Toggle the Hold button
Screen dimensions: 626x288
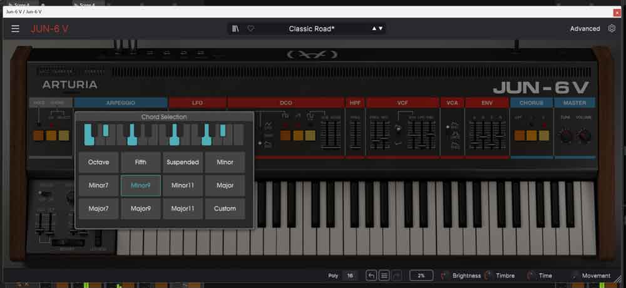(x=39, y=135)
